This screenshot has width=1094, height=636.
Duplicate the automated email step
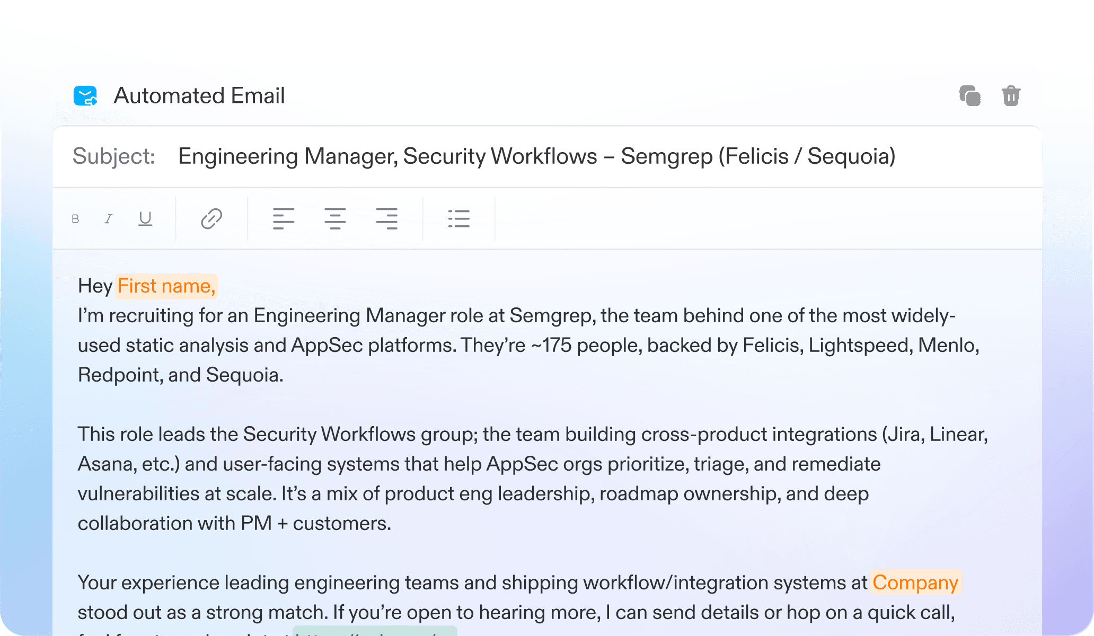coord(969,96)
